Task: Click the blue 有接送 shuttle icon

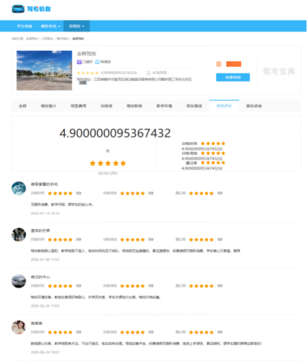Action: tap(98, 62)
